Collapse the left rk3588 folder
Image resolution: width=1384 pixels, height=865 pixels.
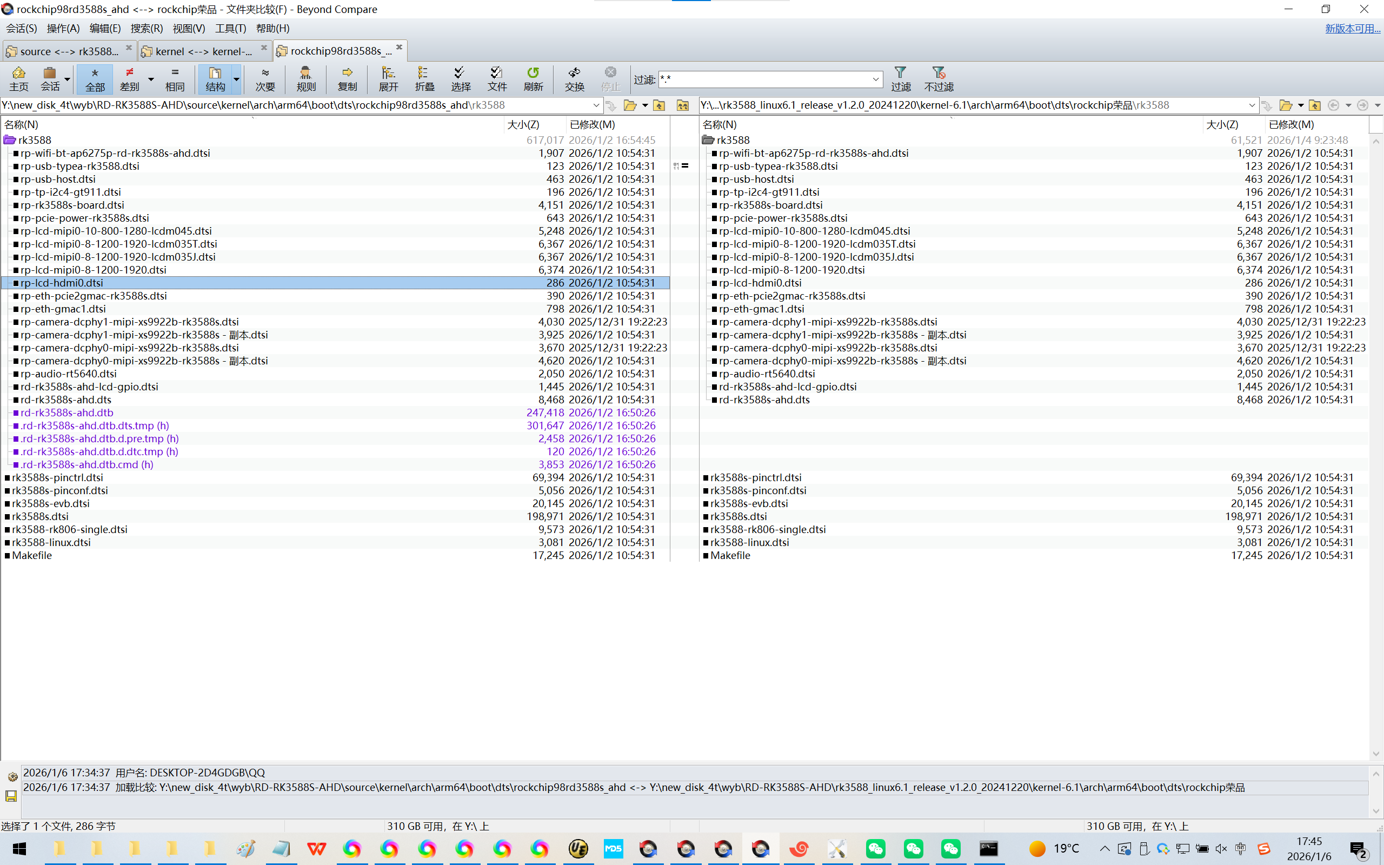pyautogui.click(x=10, y=140)
